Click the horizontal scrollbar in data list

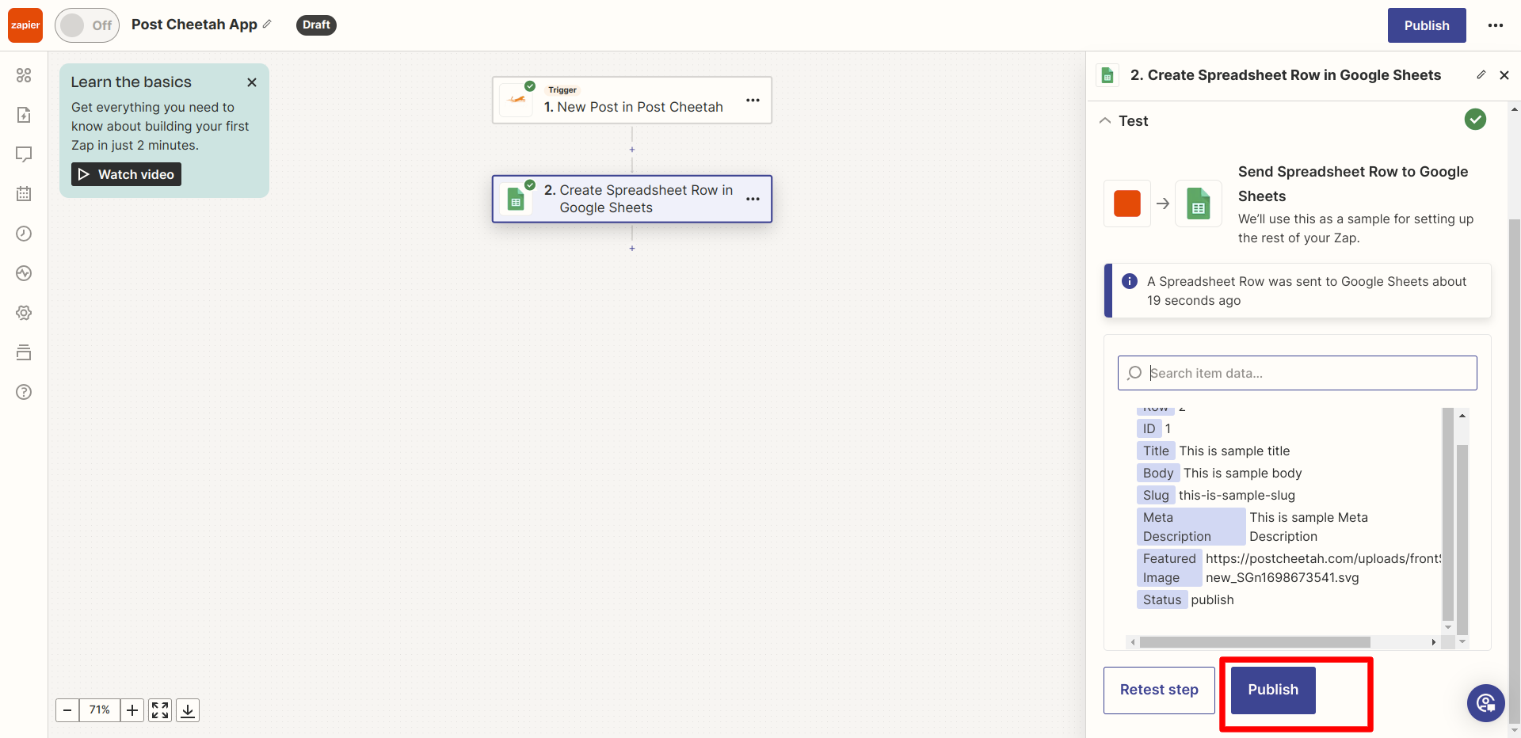pyautogui.click(x=1255, y=642)
